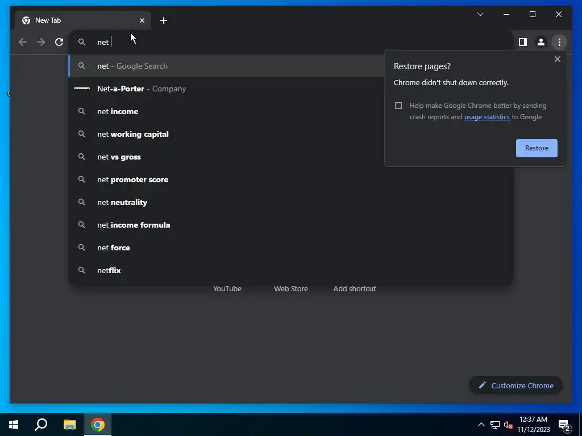Open the taskbar clock and date
Screen dimensions: 582x436
pyautogui.click(x=533, y=425)
